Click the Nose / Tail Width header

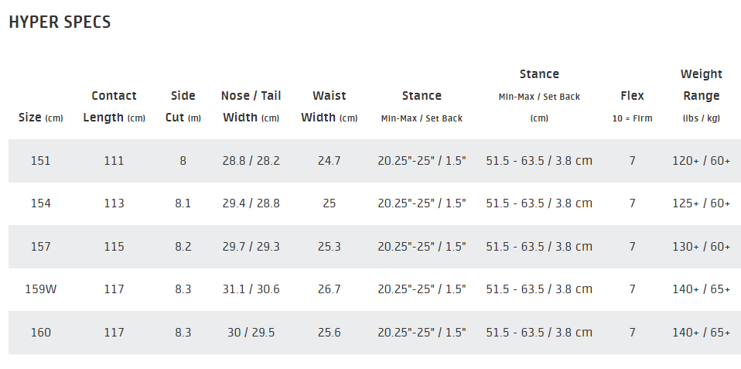coord(251,107)
